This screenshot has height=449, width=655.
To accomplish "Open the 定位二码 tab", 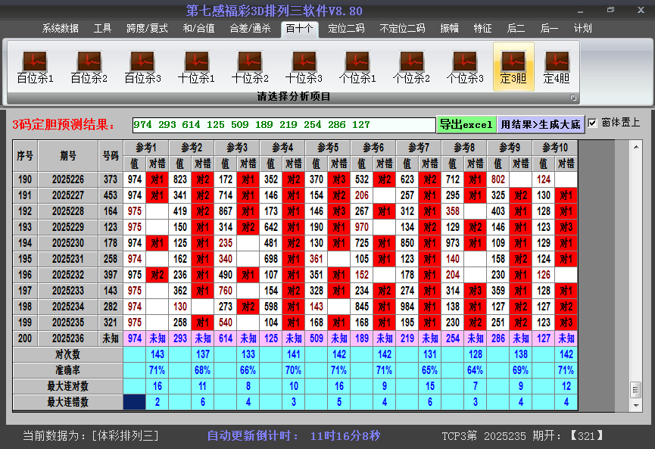I will click(x=346, y=29).
